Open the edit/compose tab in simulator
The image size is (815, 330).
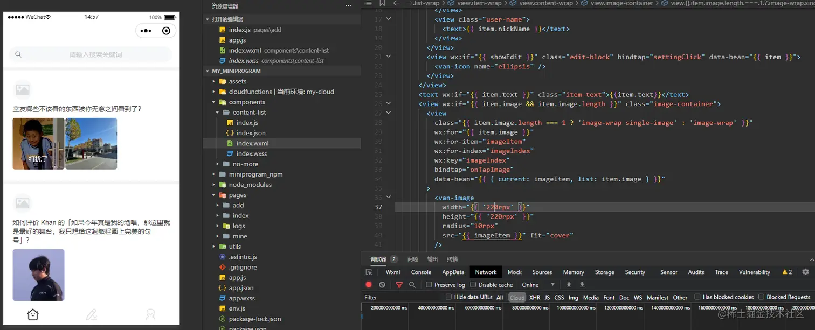[x=92, y=314]
